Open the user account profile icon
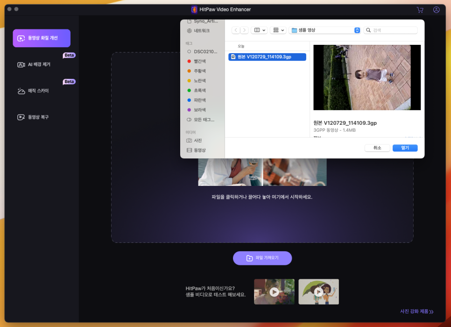 [437, 10]
